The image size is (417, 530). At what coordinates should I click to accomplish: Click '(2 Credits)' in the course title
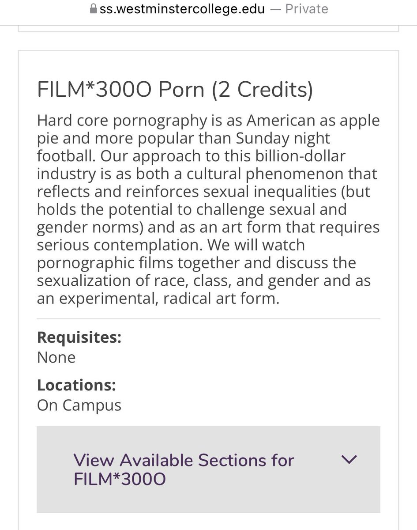tap(263, 90)
